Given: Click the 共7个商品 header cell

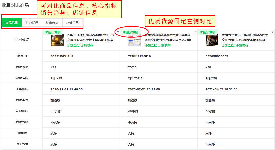Looking at the screenshot, I should (x=22, y=40).
